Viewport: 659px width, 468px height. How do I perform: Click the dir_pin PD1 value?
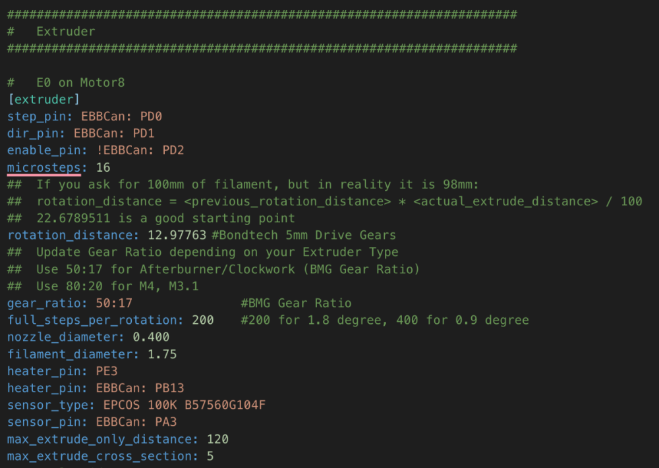[114, 134]
